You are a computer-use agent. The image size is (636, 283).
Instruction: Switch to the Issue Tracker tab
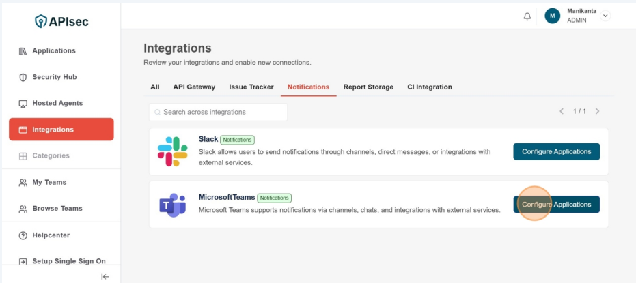pos(251,87)
